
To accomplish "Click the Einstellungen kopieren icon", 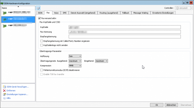I will (4, 94).
